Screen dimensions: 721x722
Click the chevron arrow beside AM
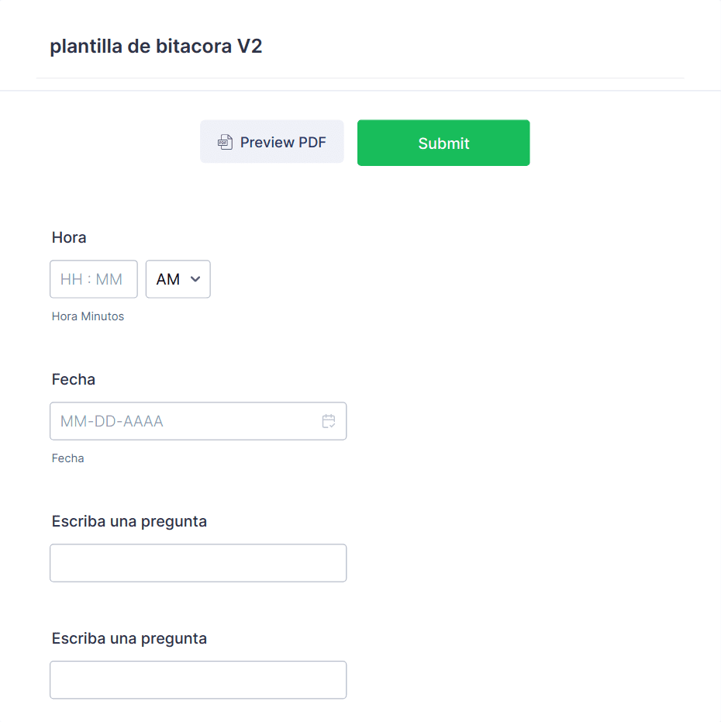195,279
